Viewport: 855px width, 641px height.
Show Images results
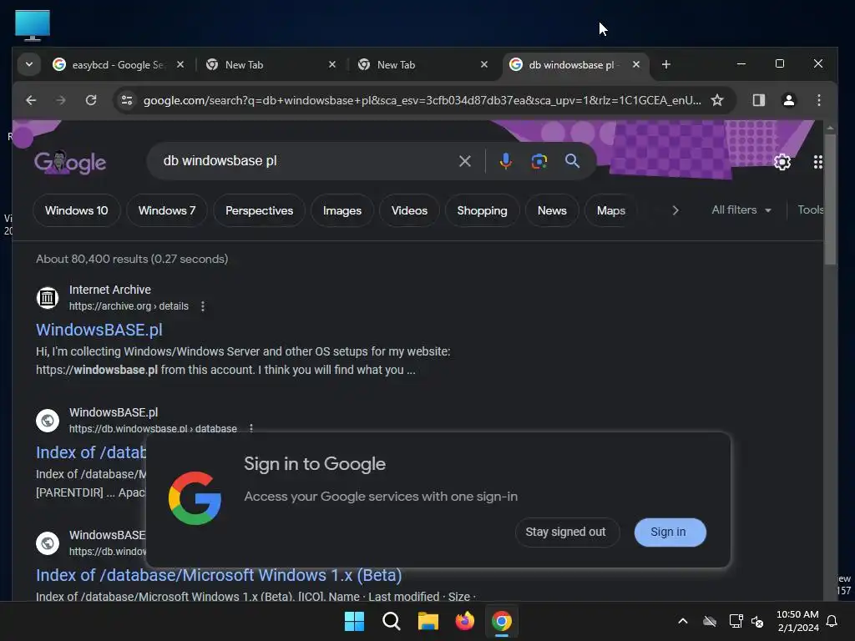click(x=341, y=210)
